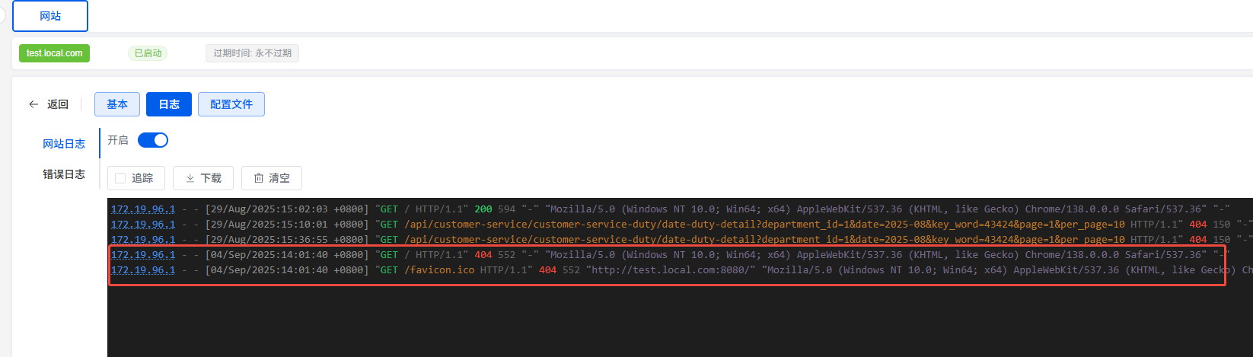Click 404 status on favicon.ico line
The height and width of the screenshot is (357, 1253).
(547, 270)
